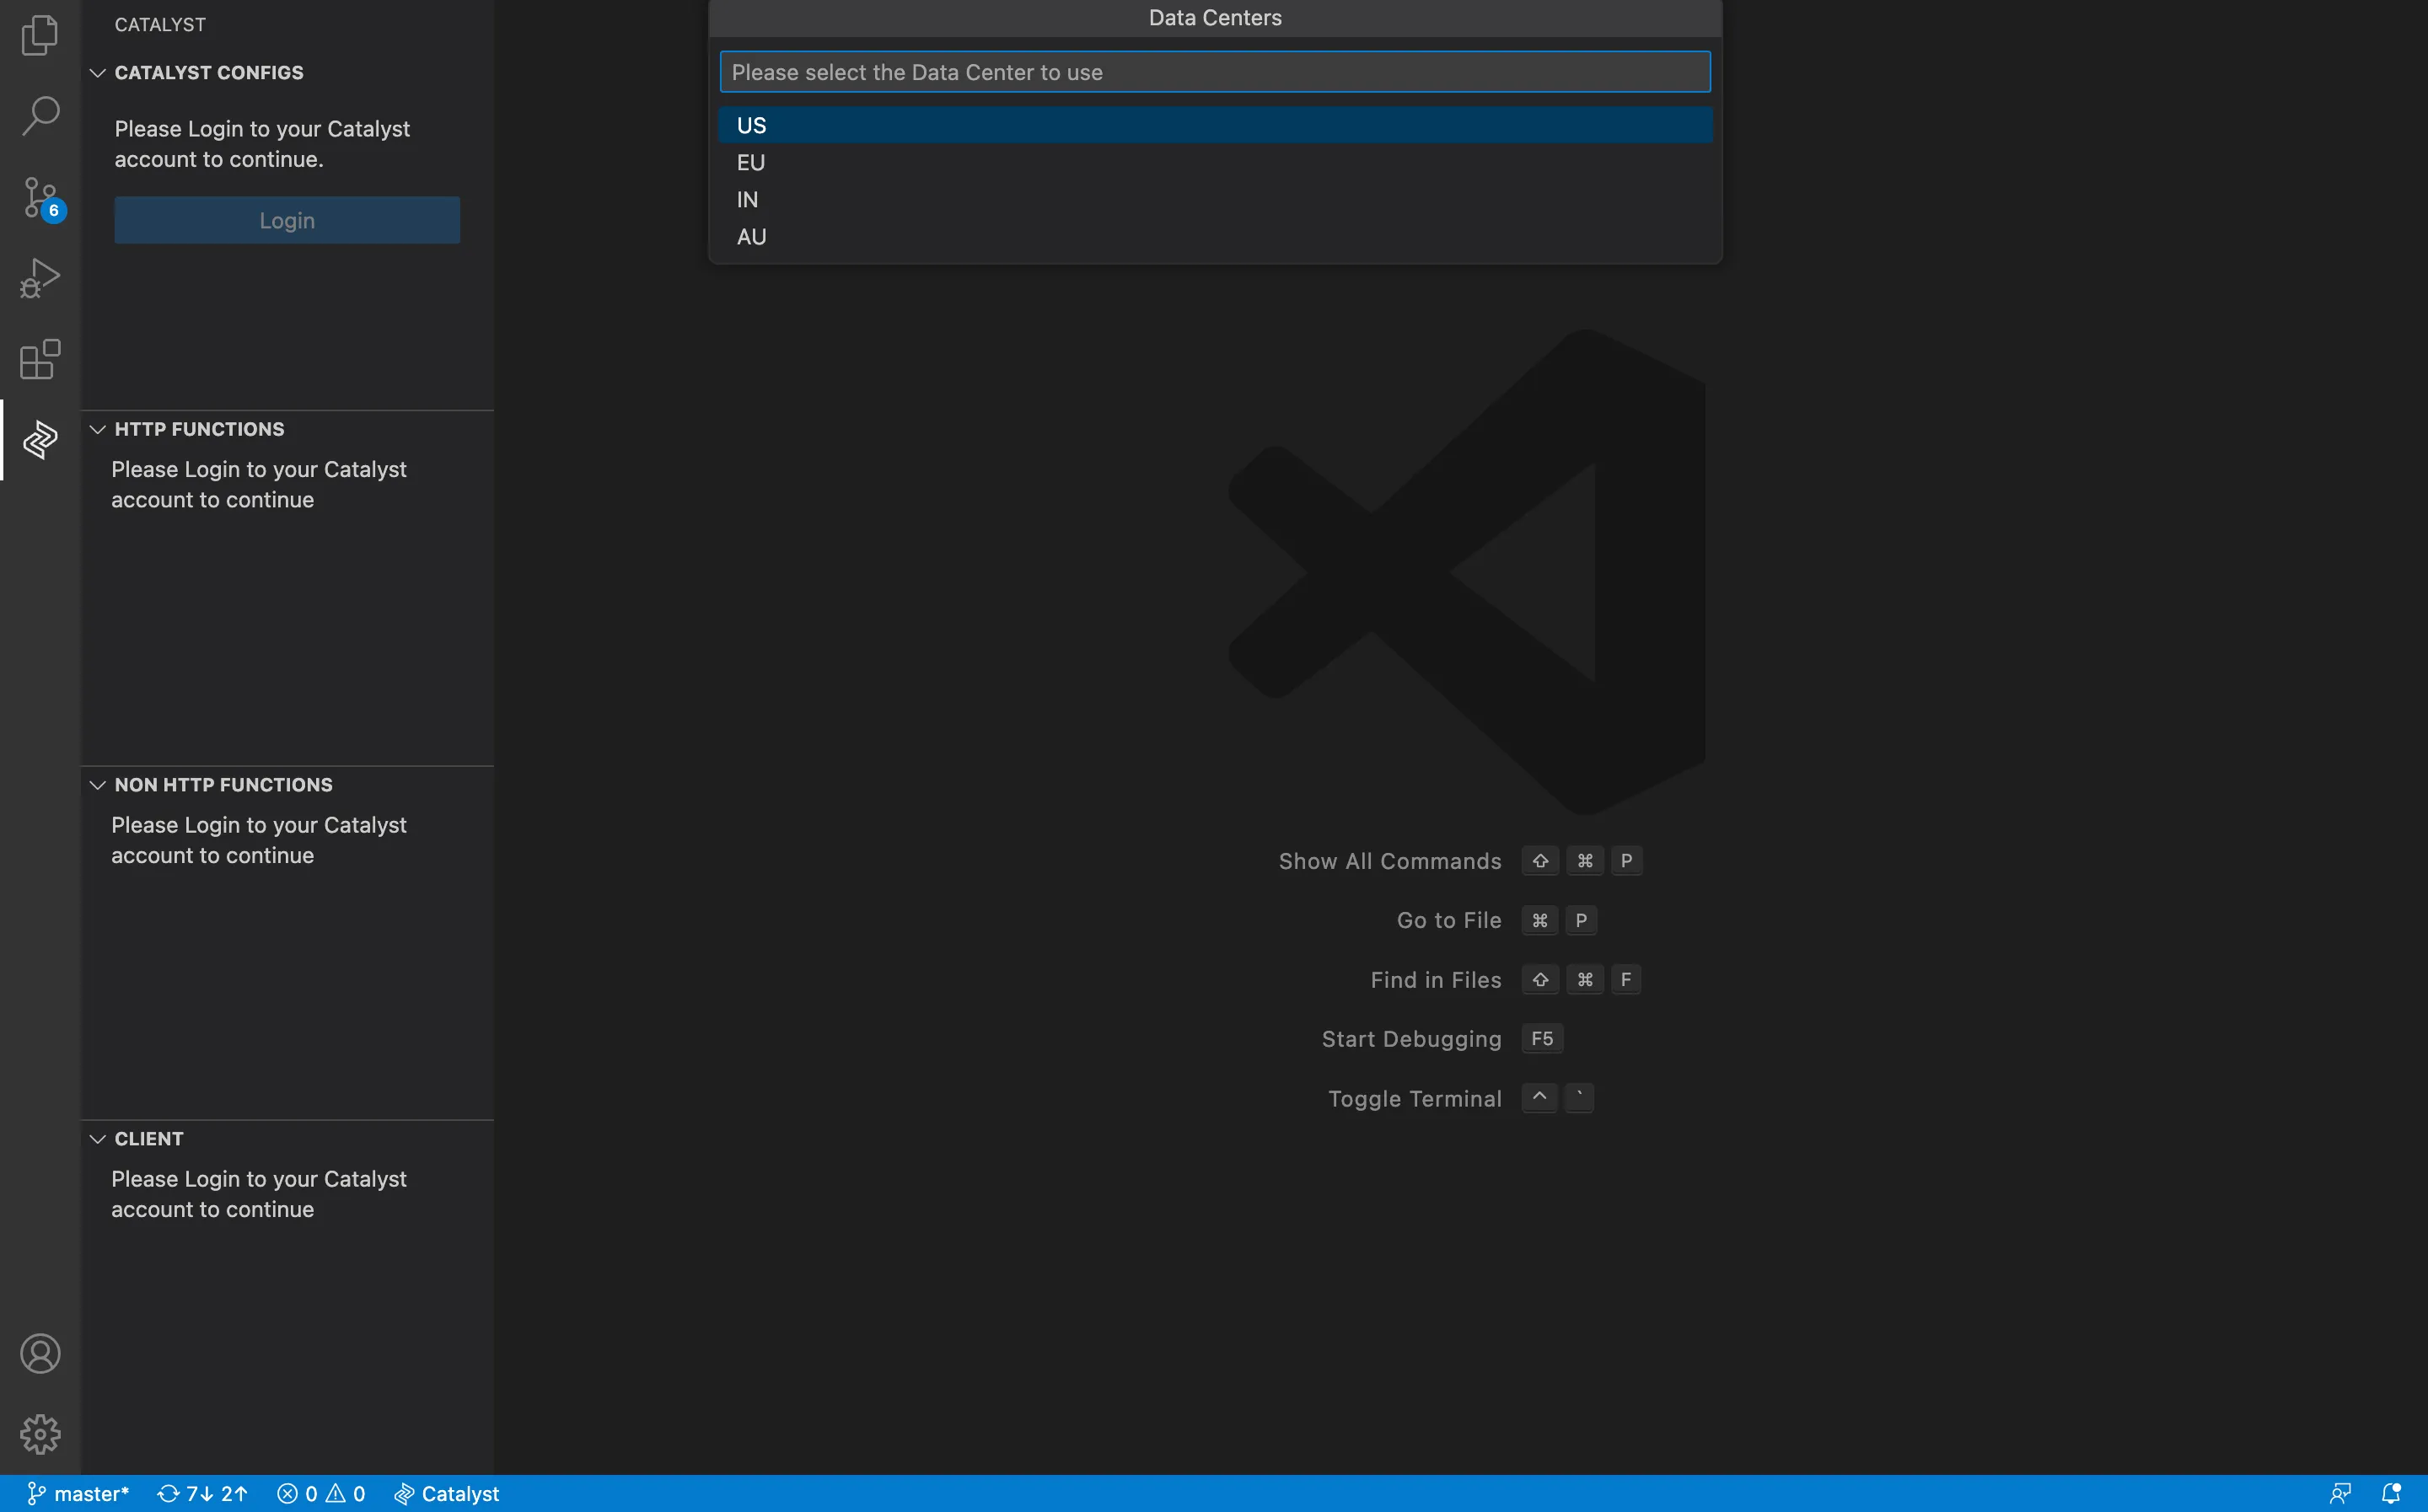
Task: Open the Manage gear icon
Action: 40,1434
